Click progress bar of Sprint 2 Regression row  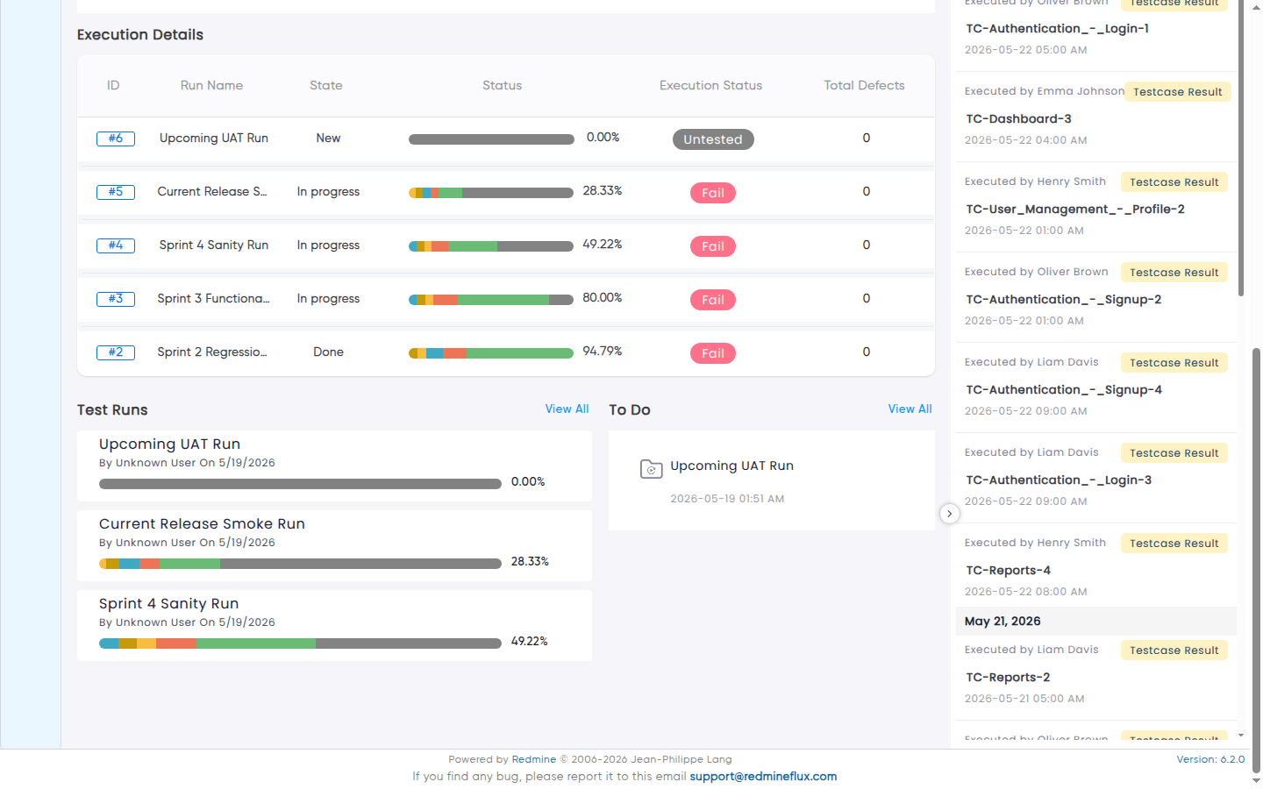coord(491,353)
